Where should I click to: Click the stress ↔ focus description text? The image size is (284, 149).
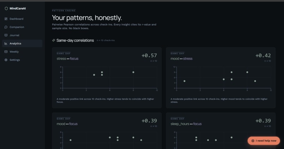click(x=105, y=100)
